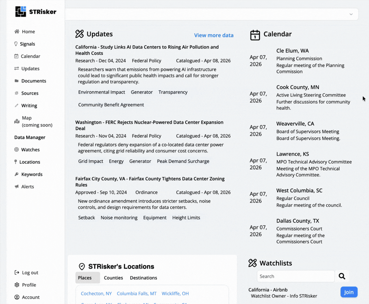Switch to the Destinations tab
The image size is (369, 304).
point(143,278)
